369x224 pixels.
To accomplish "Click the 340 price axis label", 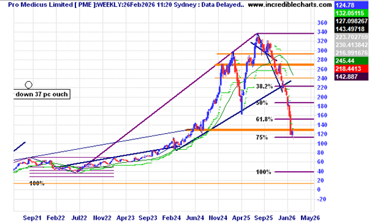I will [322, 33].
